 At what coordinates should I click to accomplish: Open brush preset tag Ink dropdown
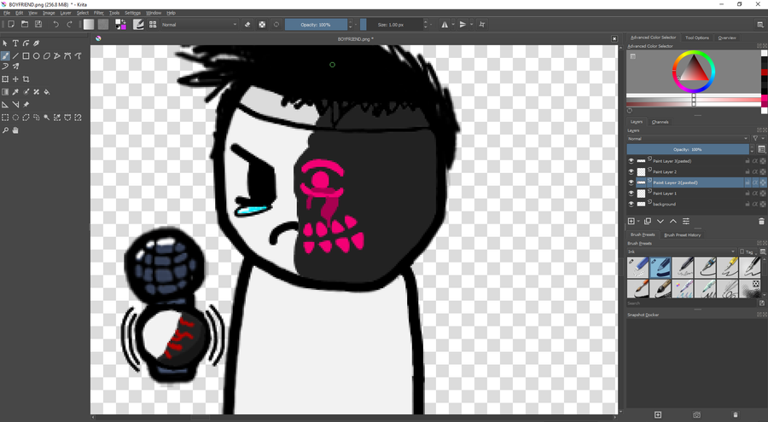click(681, 251)
